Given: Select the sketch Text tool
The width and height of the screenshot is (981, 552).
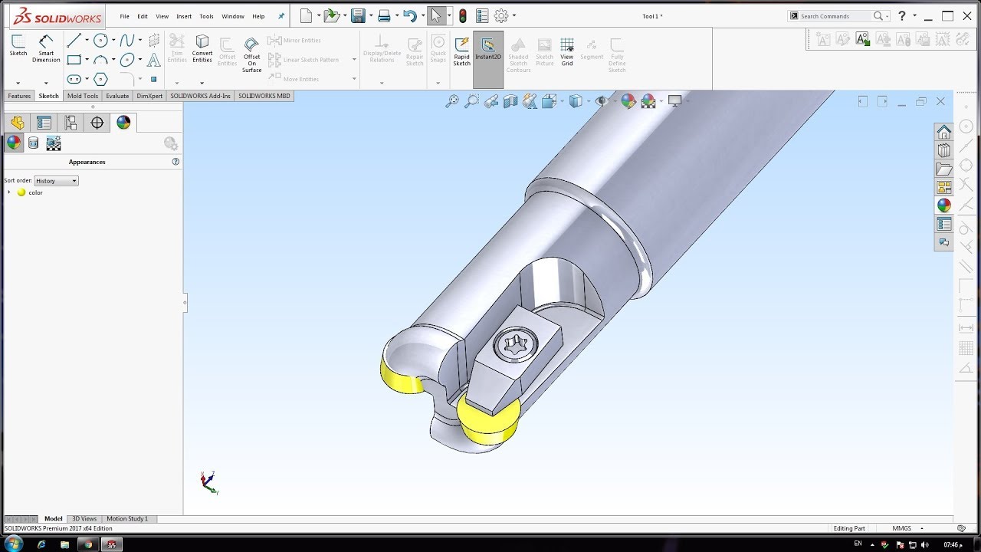Looking at the screenshot, I should (153, 60).
